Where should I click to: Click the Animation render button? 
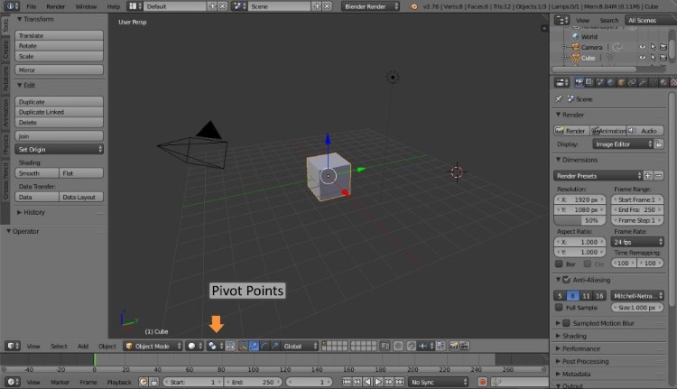coord(608,131)
